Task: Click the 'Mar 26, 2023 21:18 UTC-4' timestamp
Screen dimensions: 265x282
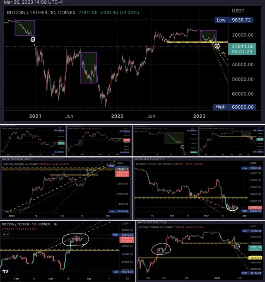Action: click(x=152, y=222)
